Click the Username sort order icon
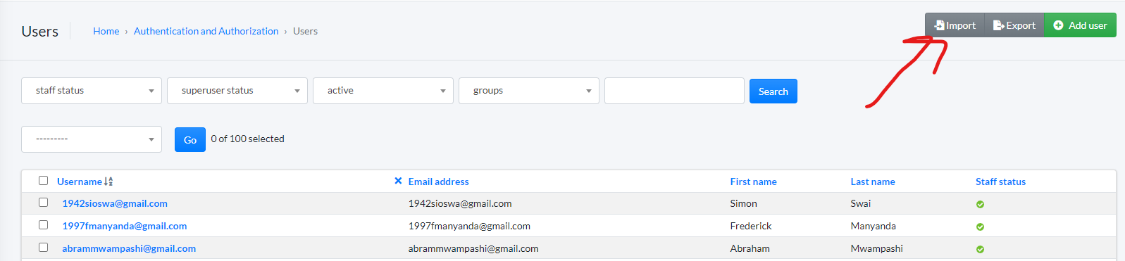 click(108, 182)
